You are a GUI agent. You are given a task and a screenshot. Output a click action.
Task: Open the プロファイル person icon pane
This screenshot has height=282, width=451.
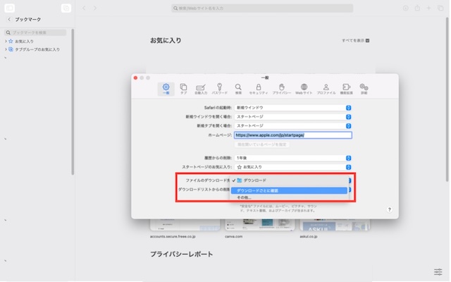pyautogui.click(x=326, y=89)
